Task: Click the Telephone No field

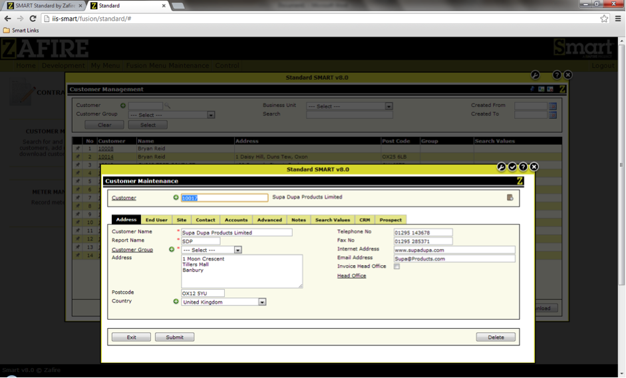Action: point(423,233)
